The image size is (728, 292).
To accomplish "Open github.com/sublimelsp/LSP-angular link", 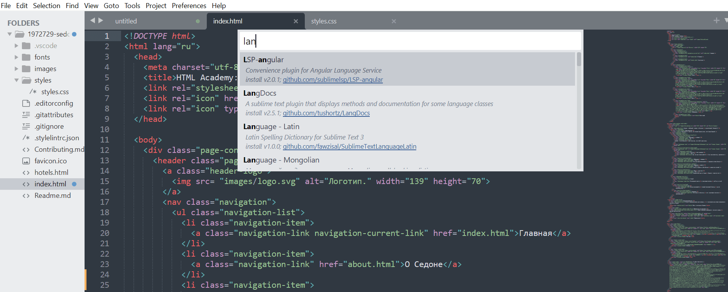I will coord(333,80).
